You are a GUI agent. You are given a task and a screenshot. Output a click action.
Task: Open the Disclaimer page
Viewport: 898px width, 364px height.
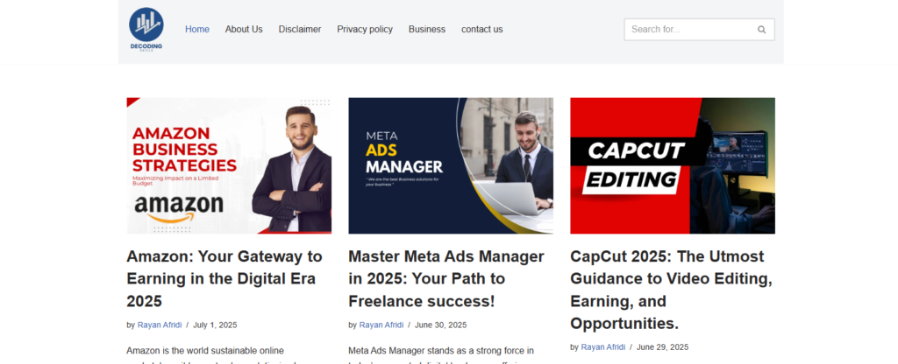[300, 30]
